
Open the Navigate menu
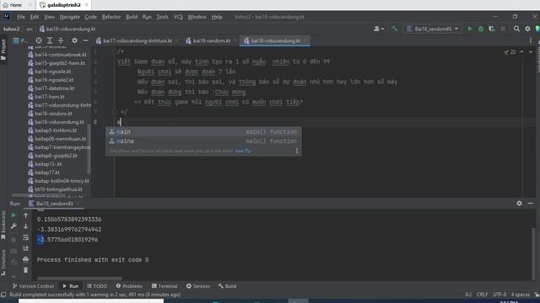pos(69,17)
